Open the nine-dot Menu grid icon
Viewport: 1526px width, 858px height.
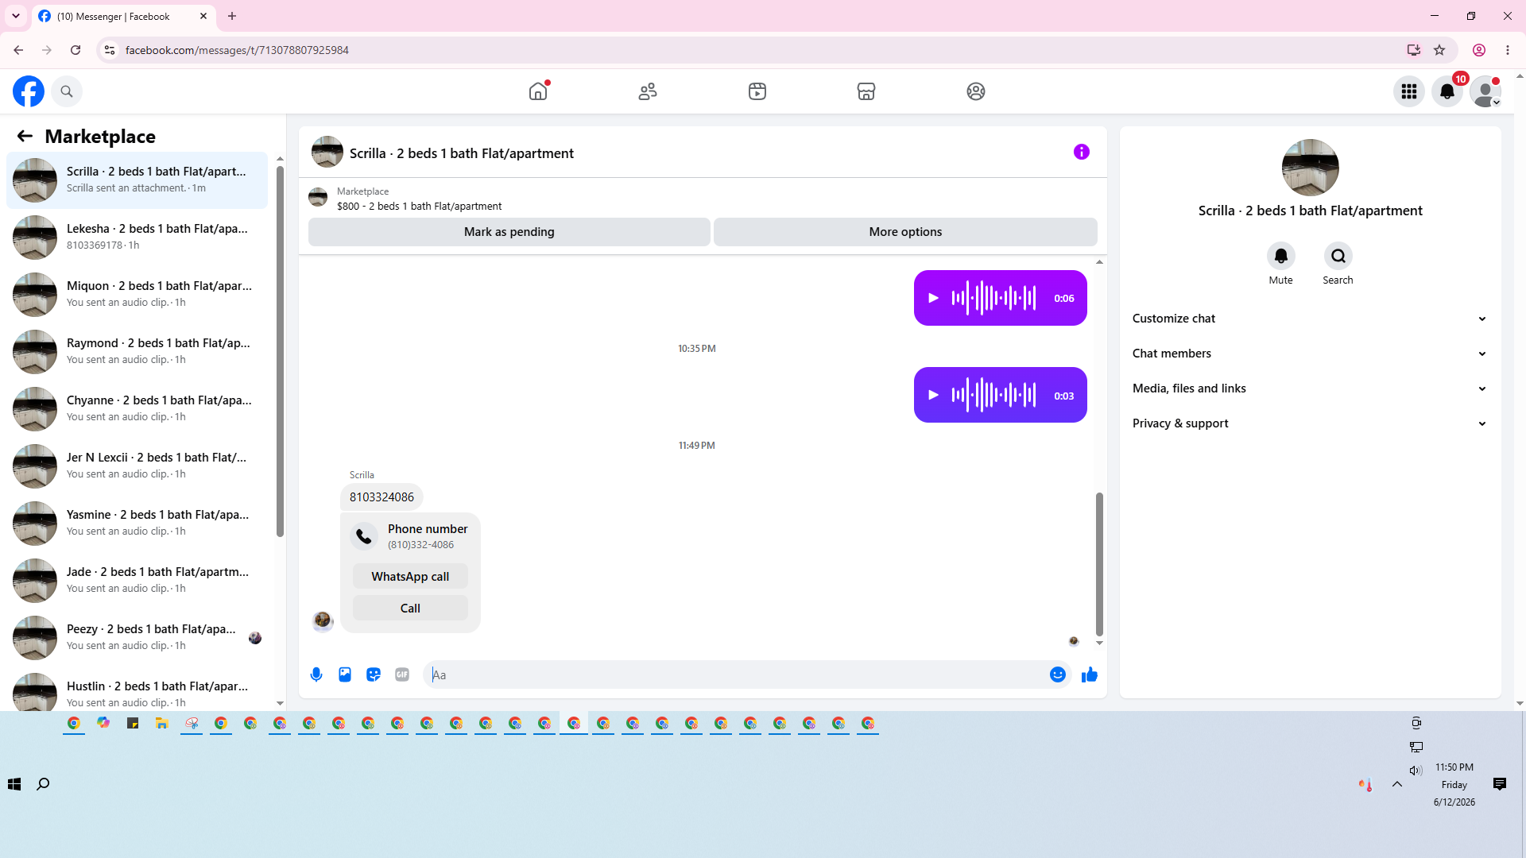point(1409,91)
